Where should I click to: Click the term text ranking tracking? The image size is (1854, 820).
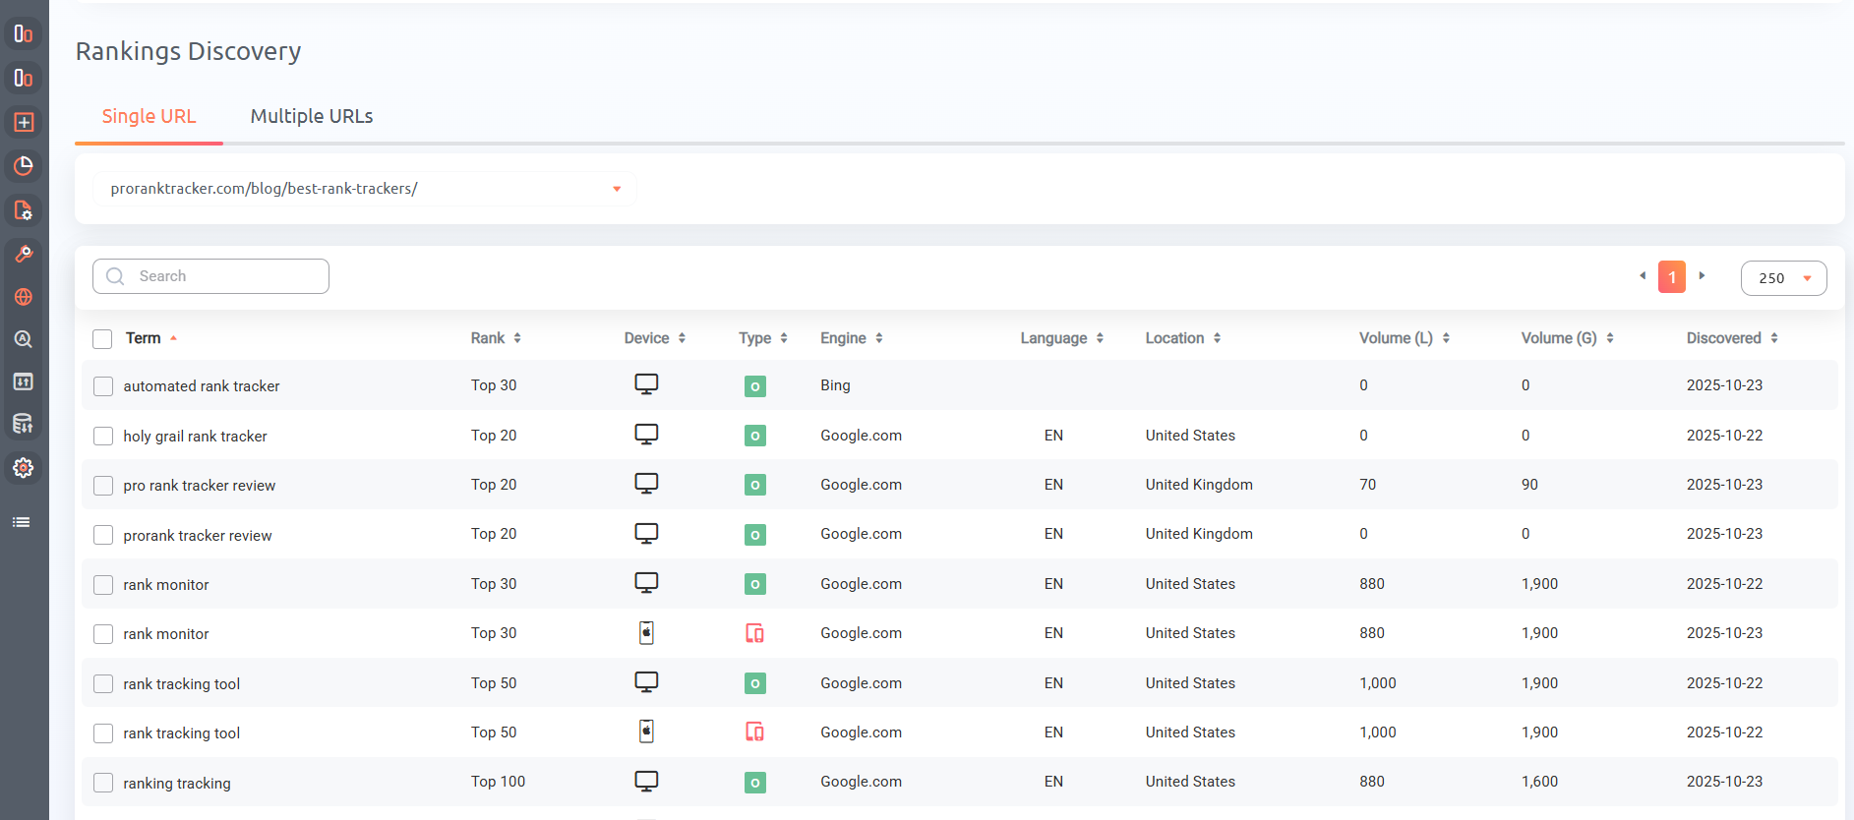tap(177, 784)
